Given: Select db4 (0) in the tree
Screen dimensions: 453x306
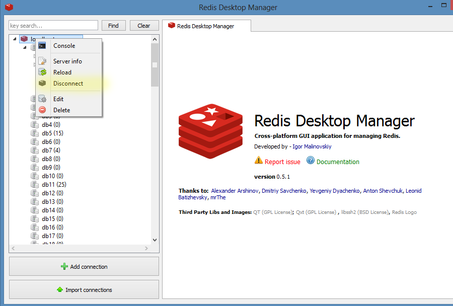Looking at the screenshot, I should click(x=51, y=124).
